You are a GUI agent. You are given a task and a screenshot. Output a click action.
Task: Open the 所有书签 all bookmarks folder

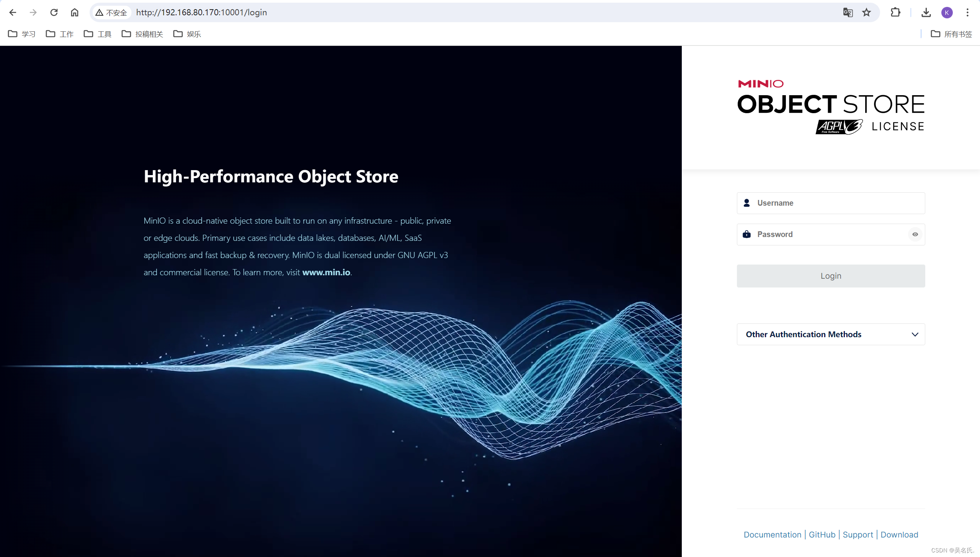point(951,34)
